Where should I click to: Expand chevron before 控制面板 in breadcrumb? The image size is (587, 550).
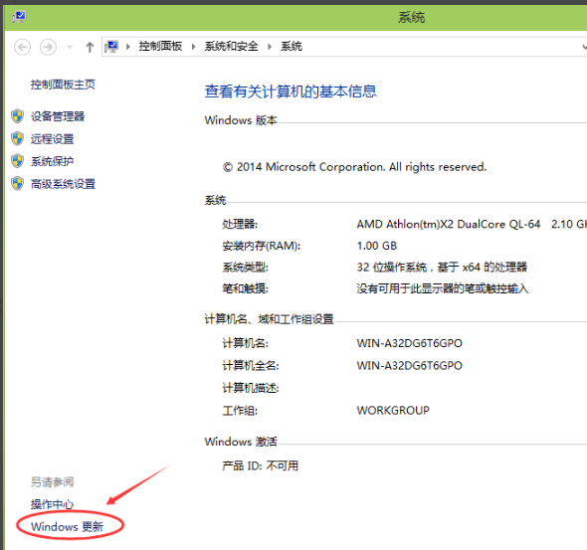[128, 47]
